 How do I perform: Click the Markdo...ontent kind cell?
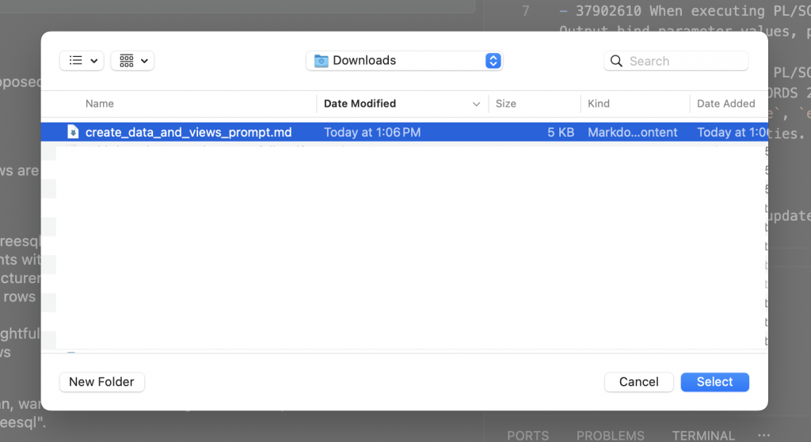[x=633, y=132]
